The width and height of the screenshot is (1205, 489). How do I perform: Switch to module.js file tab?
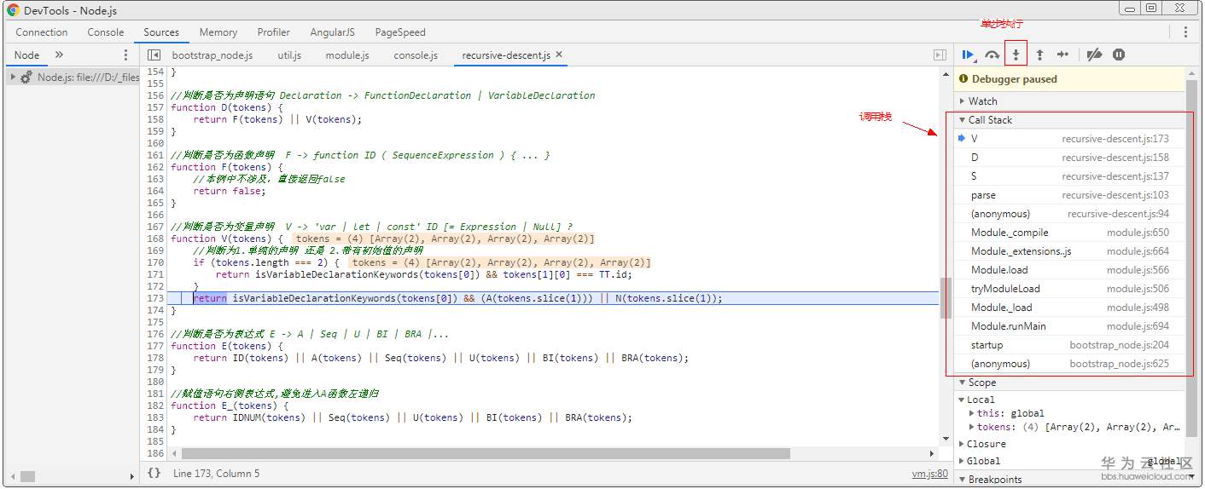click(x=347, y=55)
